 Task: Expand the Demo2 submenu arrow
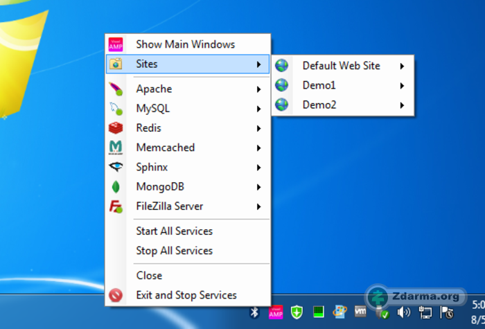tap(402, 105)
